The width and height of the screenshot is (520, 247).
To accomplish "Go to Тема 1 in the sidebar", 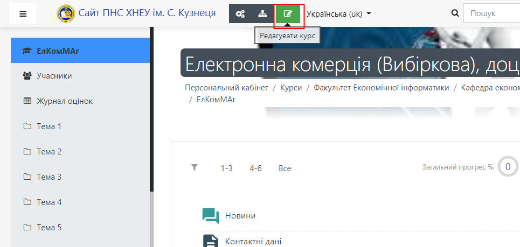I will tap(80, 126).
